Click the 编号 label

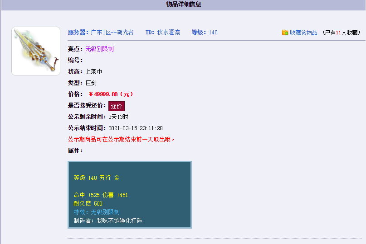point(75,60)
